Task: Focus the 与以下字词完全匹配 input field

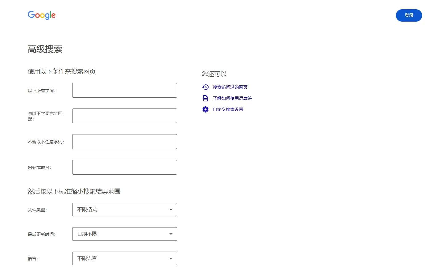Action: 125,116
